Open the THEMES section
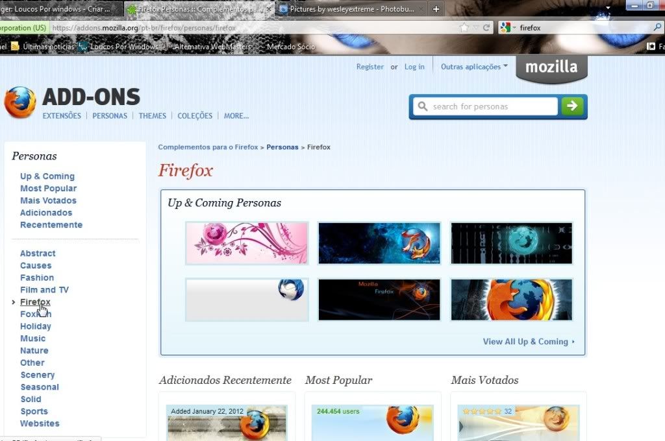Image resolution: width=665 pixels, height=441 pixels. (x=153, y=116)
